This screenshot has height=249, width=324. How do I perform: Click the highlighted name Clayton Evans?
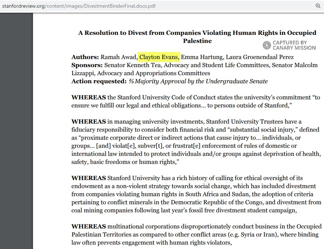(x=159, y=57)
